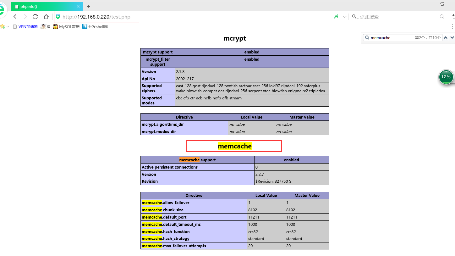Open a new tab with plus button
Image resolution: width=455 pixels, height=256 pixels.
point(88,6)
